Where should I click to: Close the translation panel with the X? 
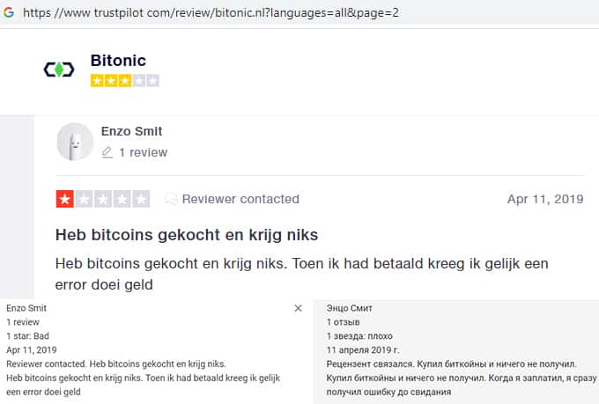[298, 308]
